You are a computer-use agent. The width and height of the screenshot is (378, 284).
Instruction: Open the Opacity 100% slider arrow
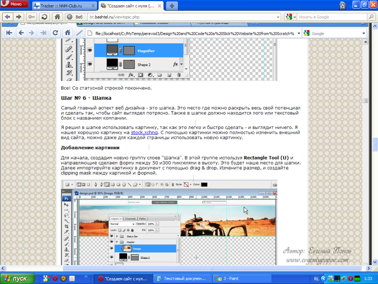click(157, 224)
